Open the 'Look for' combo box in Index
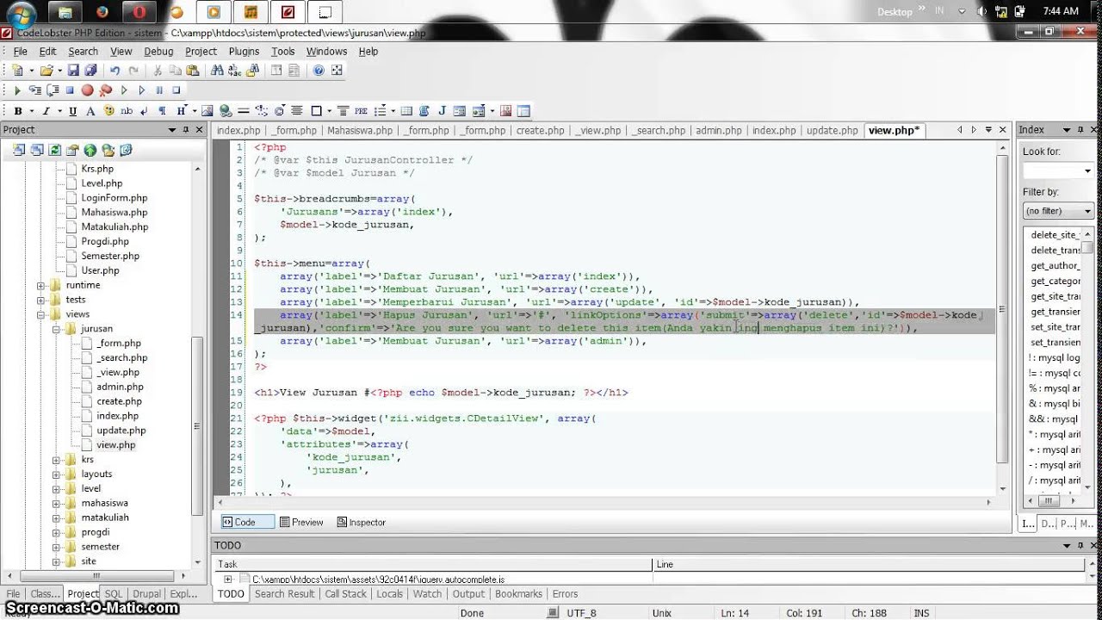This screenshot has height=620, width=1102. click(x=1058, y=170)
